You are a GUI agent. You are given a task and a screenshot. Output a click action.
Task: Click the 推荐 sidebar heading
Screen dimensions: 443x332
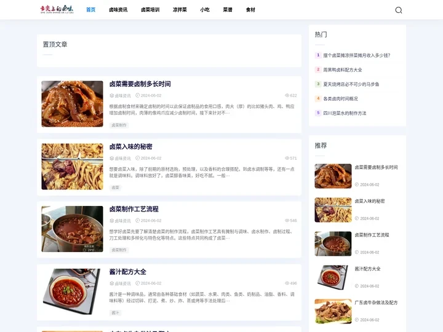pyautogui.click(x=321, y=145)
